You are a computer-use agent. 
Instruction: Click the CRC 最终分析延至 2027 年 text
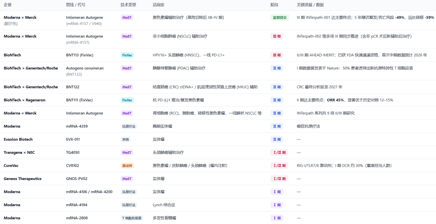[319, 87]
